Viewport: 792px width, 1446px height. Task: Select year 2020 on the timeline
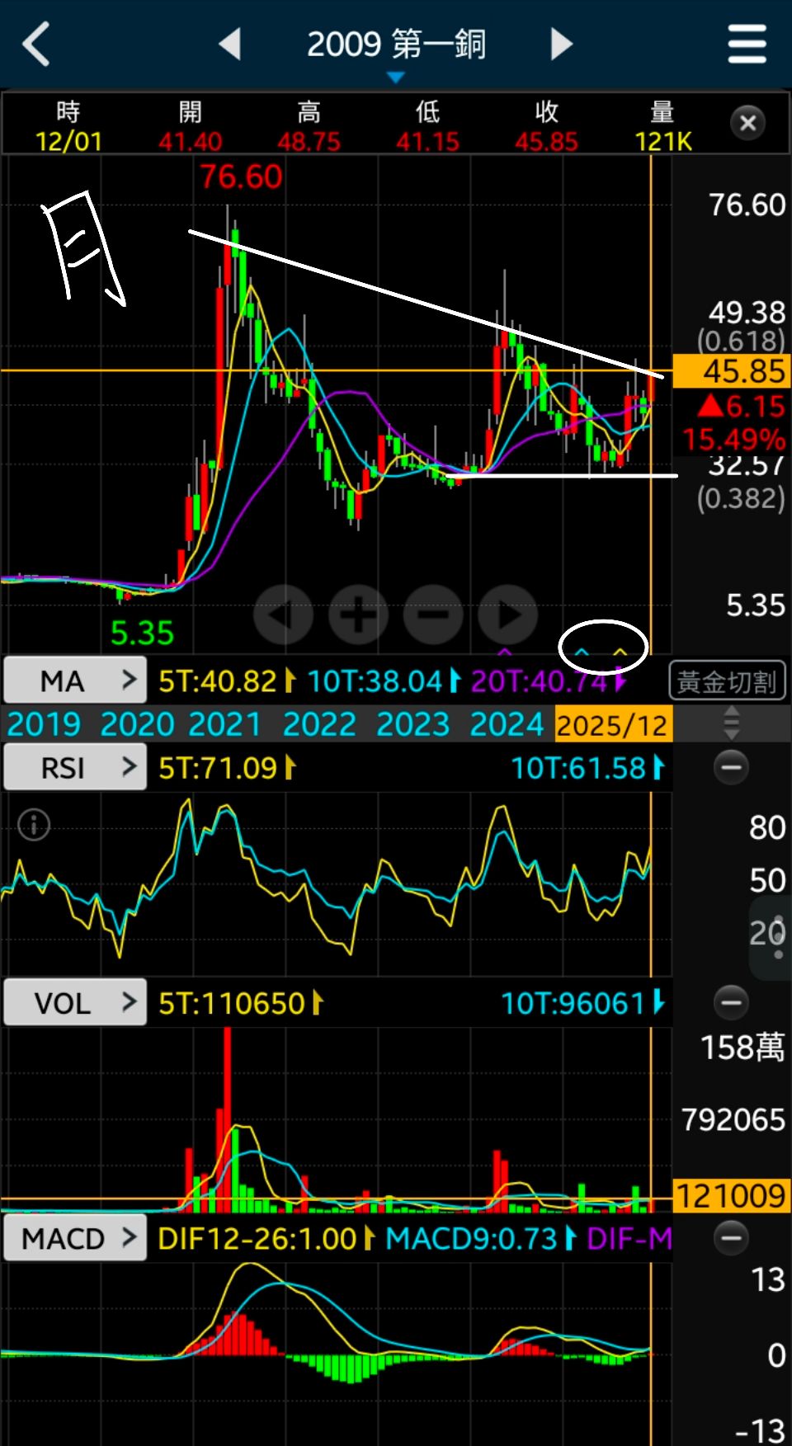click(137, 724)
